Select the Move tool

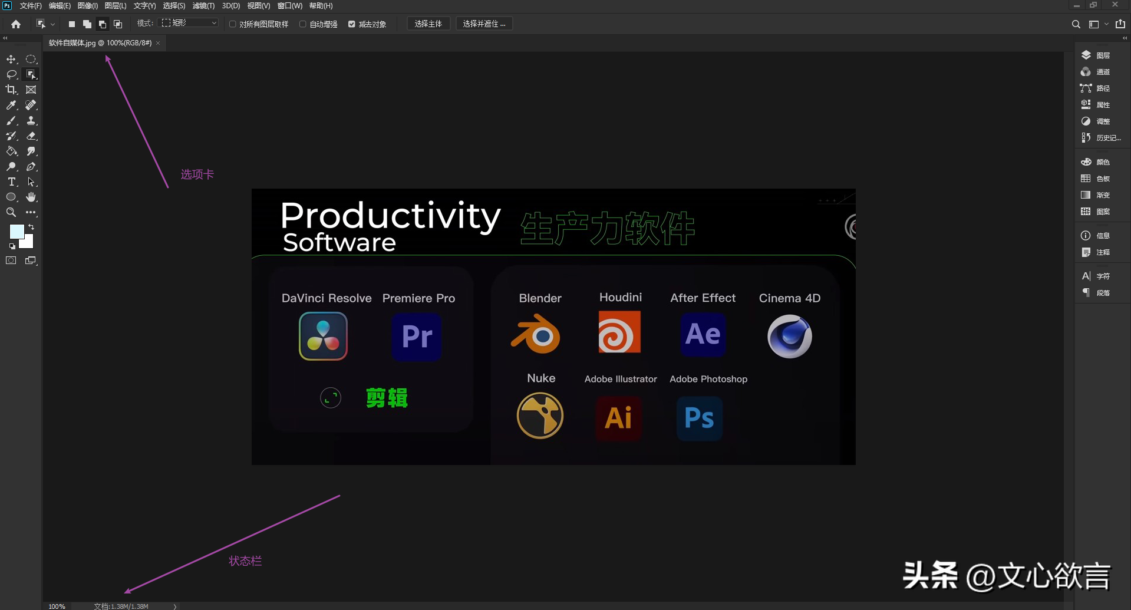click(x=11, y=59)
